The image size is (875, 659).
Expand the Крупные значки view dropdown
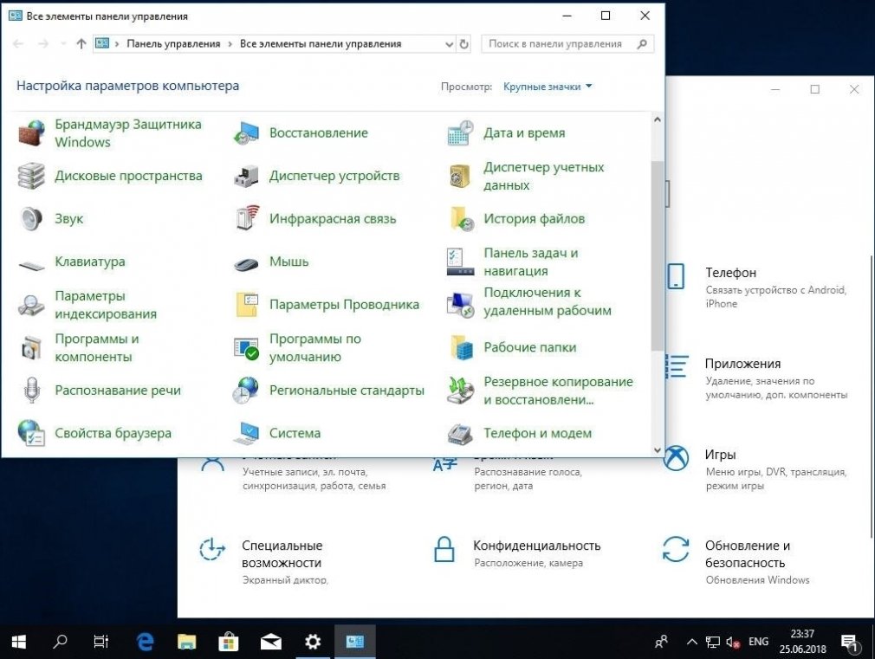pos(548,87)
